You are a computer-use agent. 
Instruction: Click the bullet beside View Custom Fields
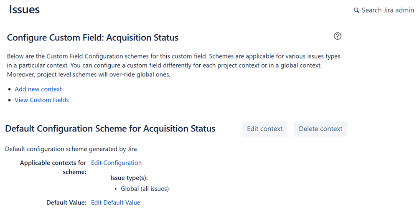pos(10,101)
